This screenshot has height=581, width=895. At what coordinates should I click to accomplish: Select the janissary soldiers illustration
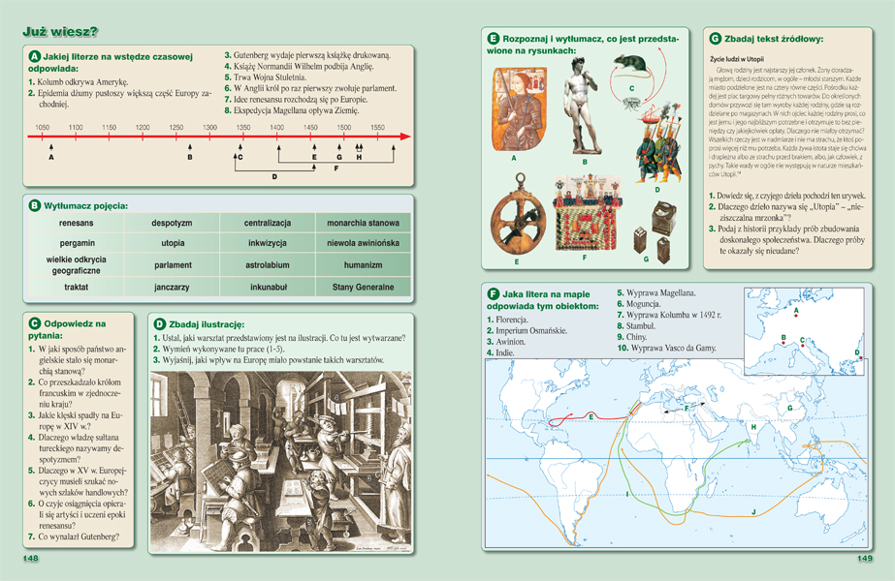[x=659, y=142]
